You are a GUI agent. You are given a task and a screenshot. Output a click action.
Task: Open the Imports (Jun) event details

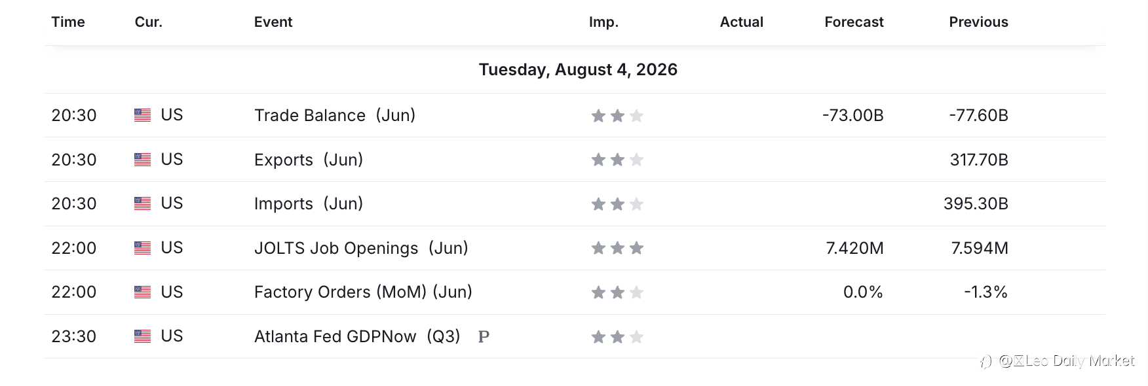(x=309, y=203)
